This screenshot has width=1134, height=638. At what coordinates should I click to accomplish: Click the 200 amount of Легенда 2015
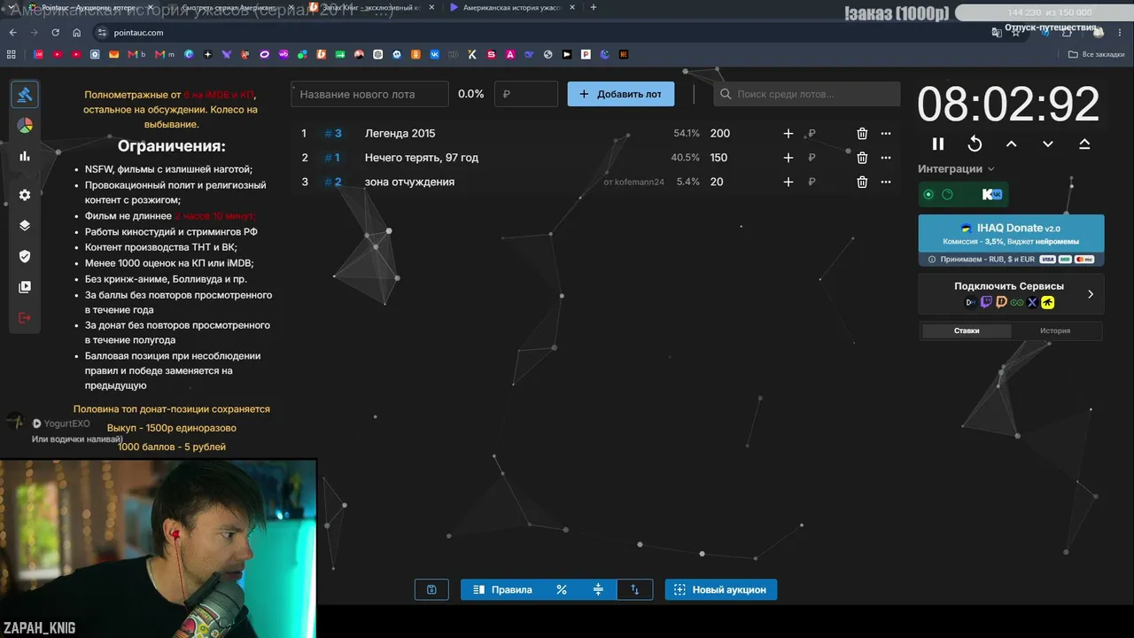(x=720, y=134)
